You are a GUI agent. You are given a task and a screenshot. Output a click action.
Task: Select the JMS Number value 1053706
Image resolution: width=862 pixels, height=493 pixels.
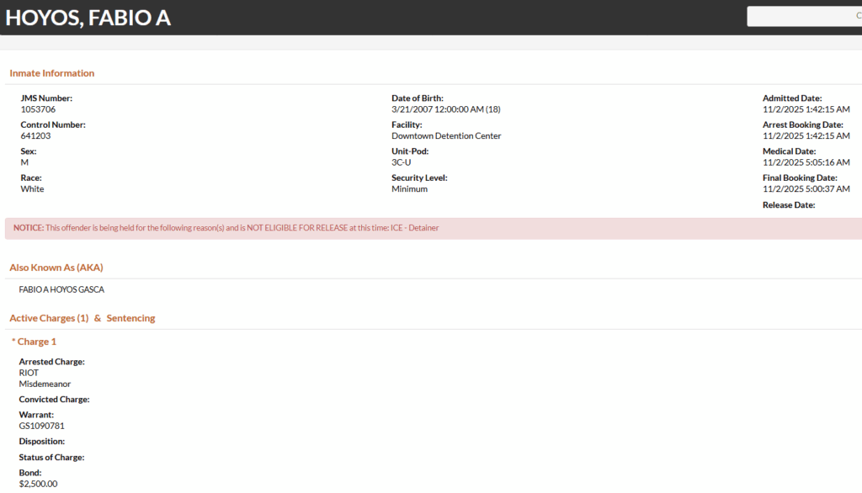[x=38, y=109]
